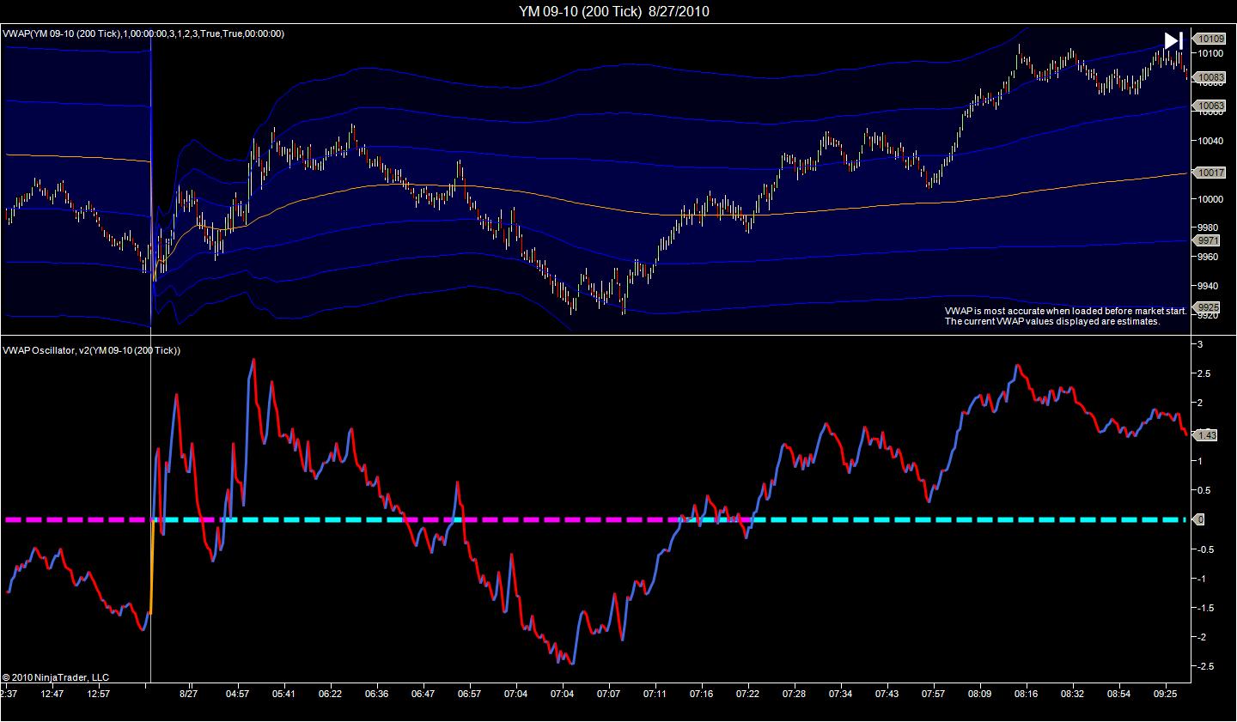Select the cyan dashed zero line

[x=971, y=519]
